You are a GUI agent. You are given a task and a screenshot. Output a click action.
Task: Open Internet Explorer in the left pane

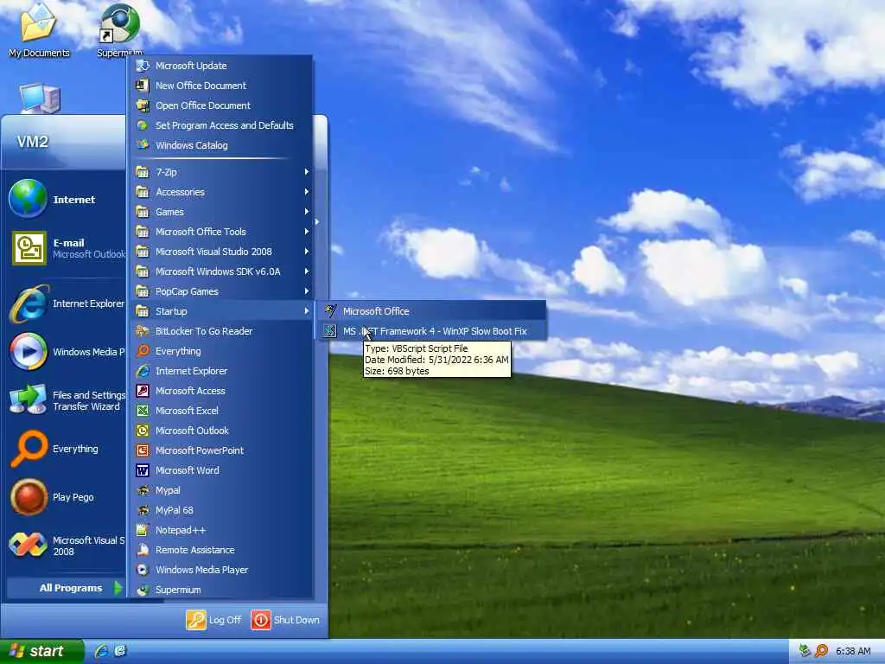[x=64, y=303]
